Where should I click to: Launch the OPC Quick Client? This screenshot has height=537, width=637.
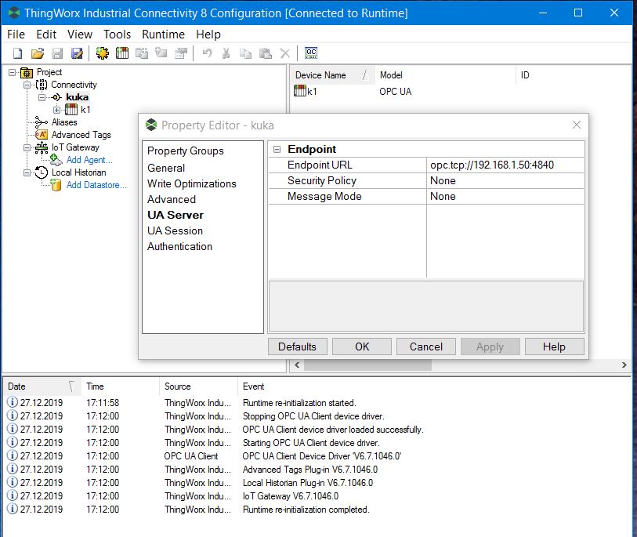click(x=310, y=53)
